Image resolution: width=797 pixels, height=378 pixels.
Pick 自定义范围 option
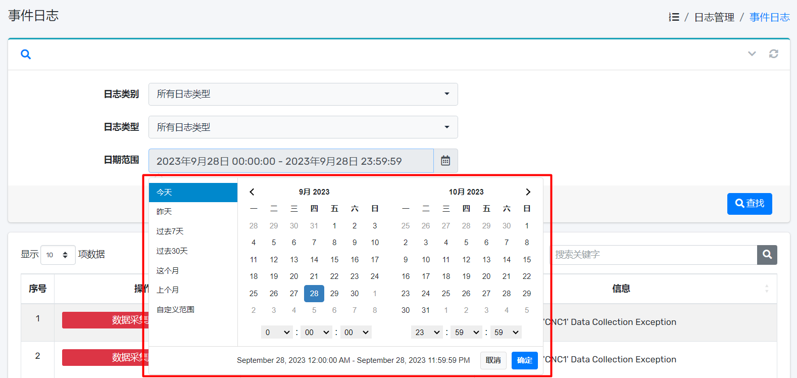(x=175, y=310)
